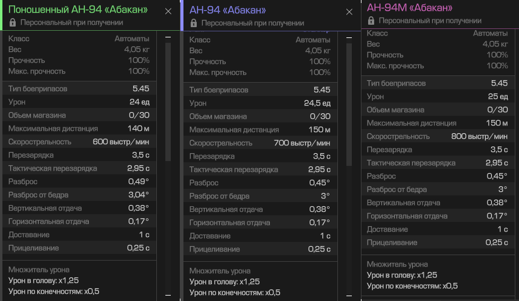Image resolution: width=519 pixels, height=301 pixels.
Task: Click lock icon under АН-94 «Абакан» title
Action: [x=194, y=23]
